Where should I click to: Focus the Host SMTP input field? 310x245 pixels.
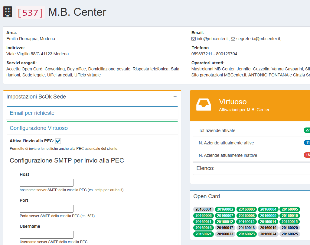pos(47,183)
